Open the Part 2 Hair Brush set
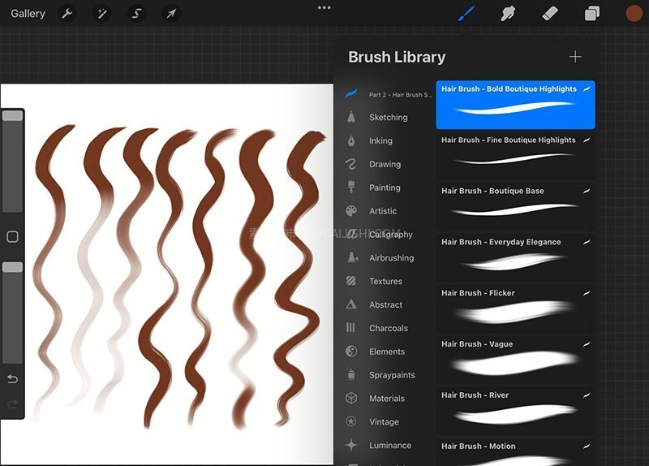Viewport: 649px width, 466px height. coord(389,94)
